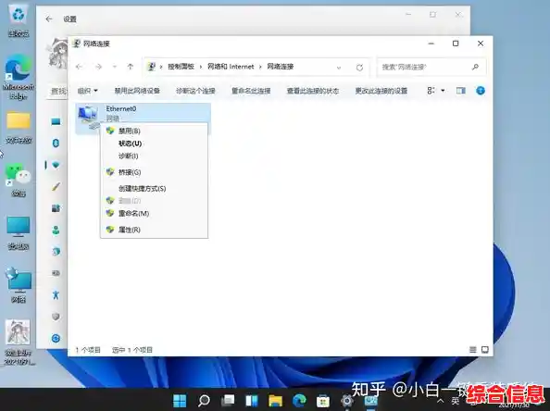Open the blue help icon
Viewport: 550px width, 411px height.
tap(481, 91)
